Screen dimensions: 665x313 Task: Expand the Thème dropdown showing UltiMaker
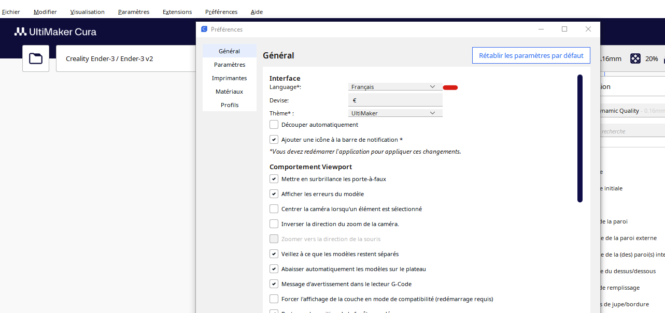[x=395, y=113]
